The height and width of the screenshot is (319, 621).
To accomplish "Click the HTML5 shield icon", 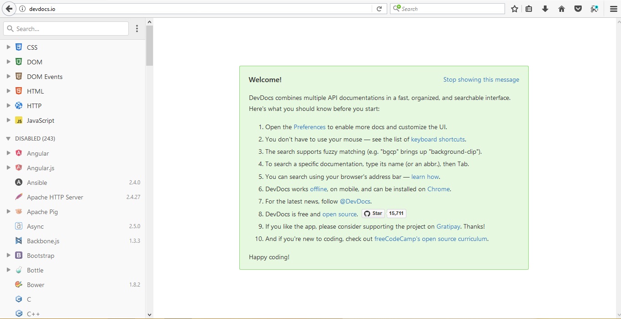I will pos(19,91).
